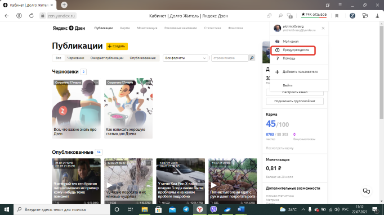Go back with browser back arrow
384x215 pixels.
tap(7, 16)
